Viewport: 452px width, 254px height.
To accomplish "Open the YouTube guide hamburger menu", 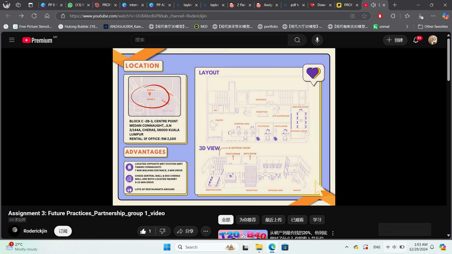I will 12,40.
